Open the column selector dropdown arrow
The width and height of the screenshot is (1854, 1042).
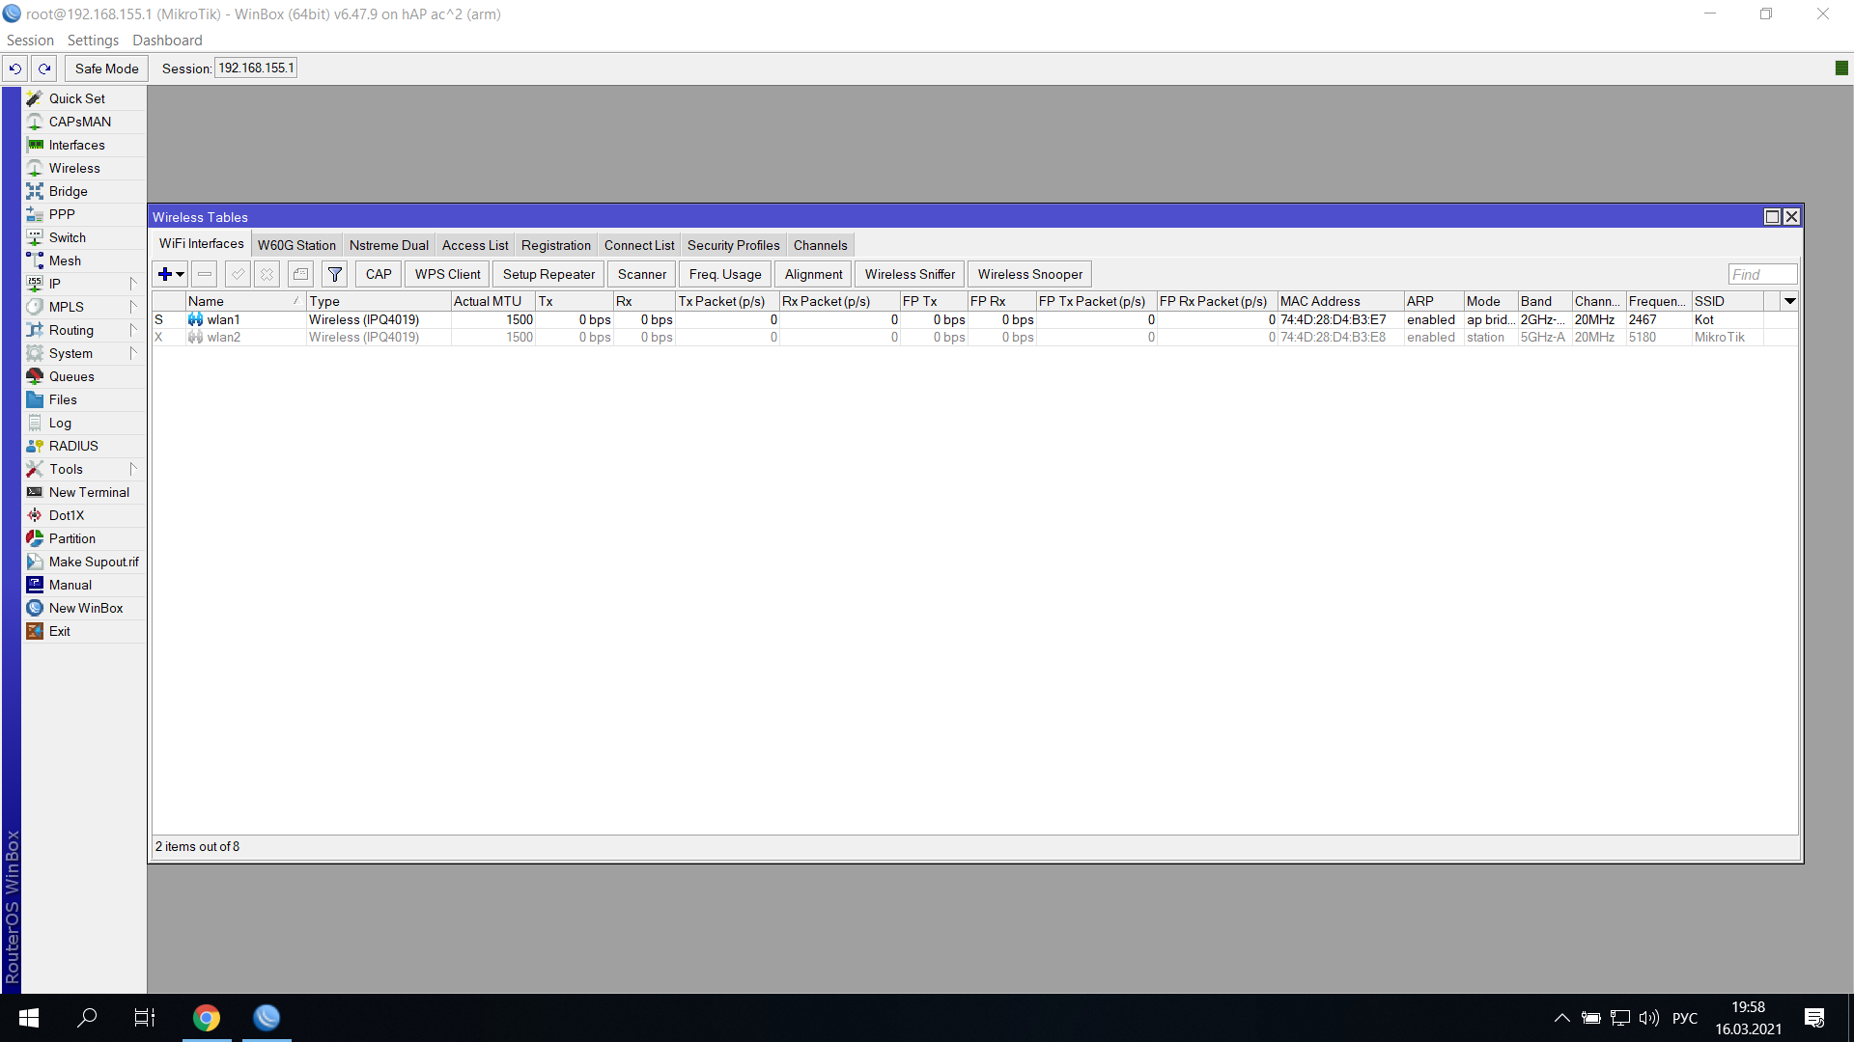point(1789,301)
